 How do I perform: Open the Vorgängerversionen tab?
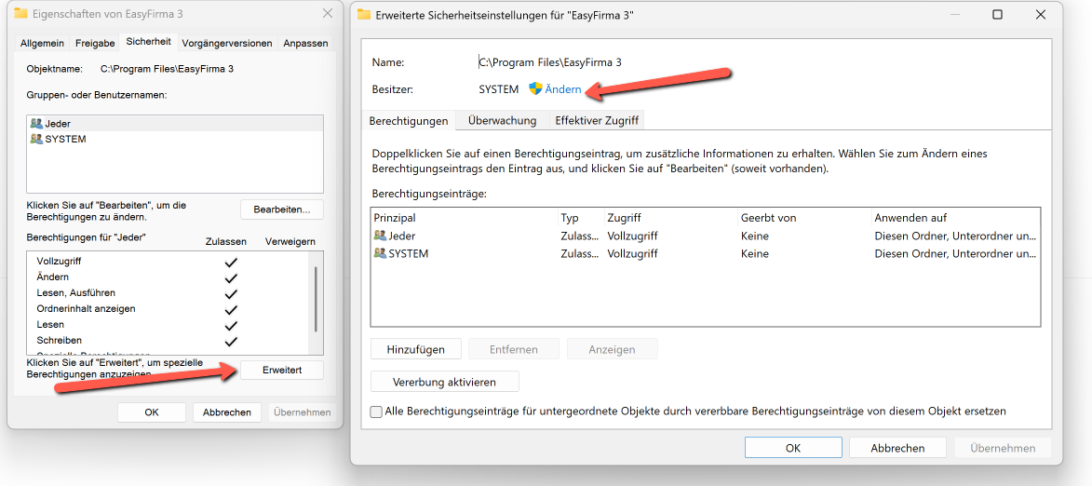[227, 43]
